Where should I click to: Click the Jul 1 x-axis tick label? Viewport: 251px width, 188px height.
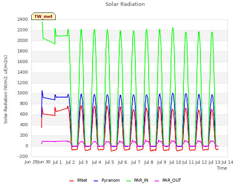(x=57, y=162)
